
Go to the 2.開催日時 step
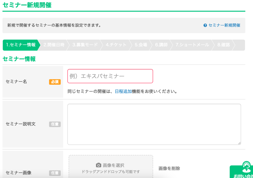[x=54, y=45]
